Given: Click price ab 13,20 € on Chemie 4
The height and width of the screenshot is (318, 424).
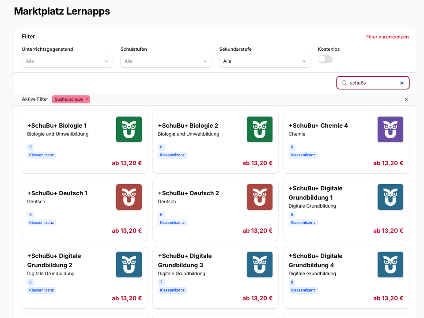Looking at the screenshot, I should [x=388, y=163].
